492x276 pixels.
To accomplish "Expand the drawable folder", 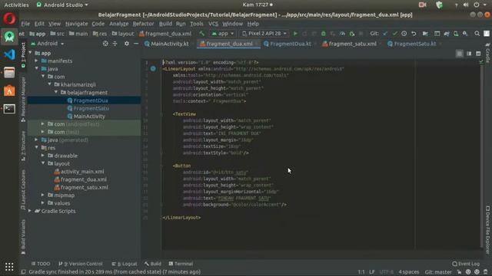I will (43, 156).
